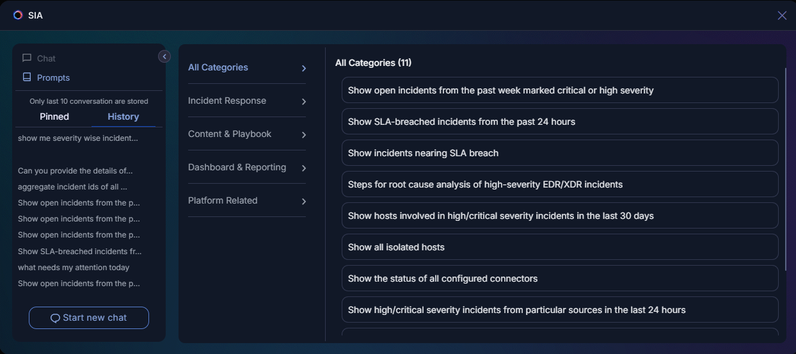Screen dimensions: 796x354
Task: Click the SIA logo icon
Action: point(18,15)
